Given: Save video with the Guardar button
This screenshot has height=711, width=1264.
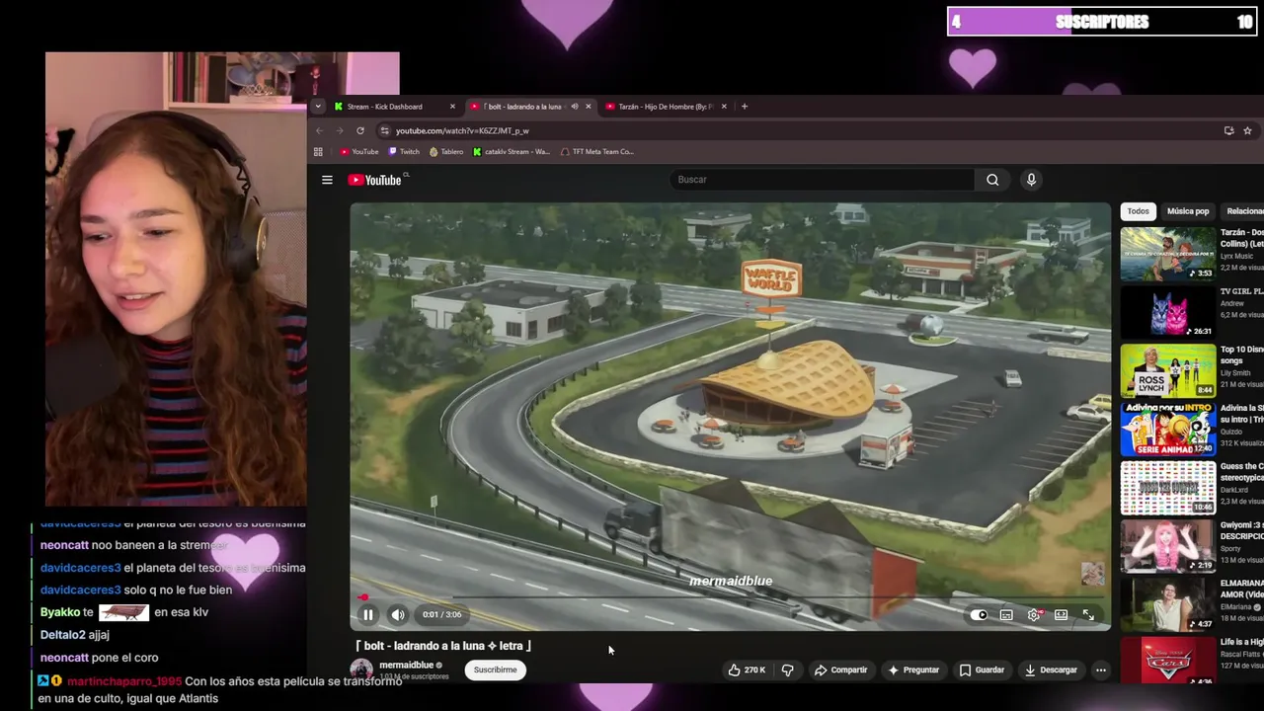Looking at the screenshot, I should pyautogui.click(x=982, y=670).
